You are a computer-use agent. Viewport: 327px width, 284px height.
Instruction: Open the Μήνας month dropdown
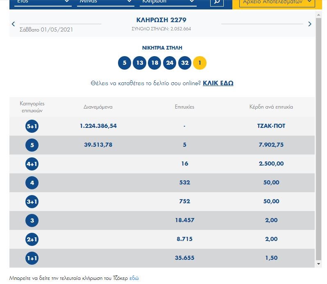pos(106,2)
